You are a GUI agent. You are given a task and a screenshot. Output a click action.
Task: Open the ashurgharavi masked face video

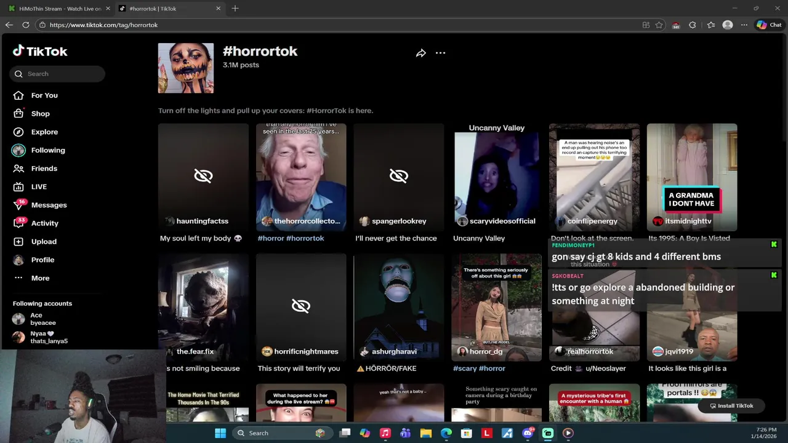click(x=399, y=308)
